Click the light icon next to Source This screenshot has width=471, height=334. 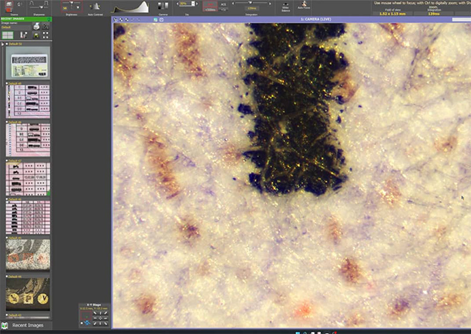[19, 4]
